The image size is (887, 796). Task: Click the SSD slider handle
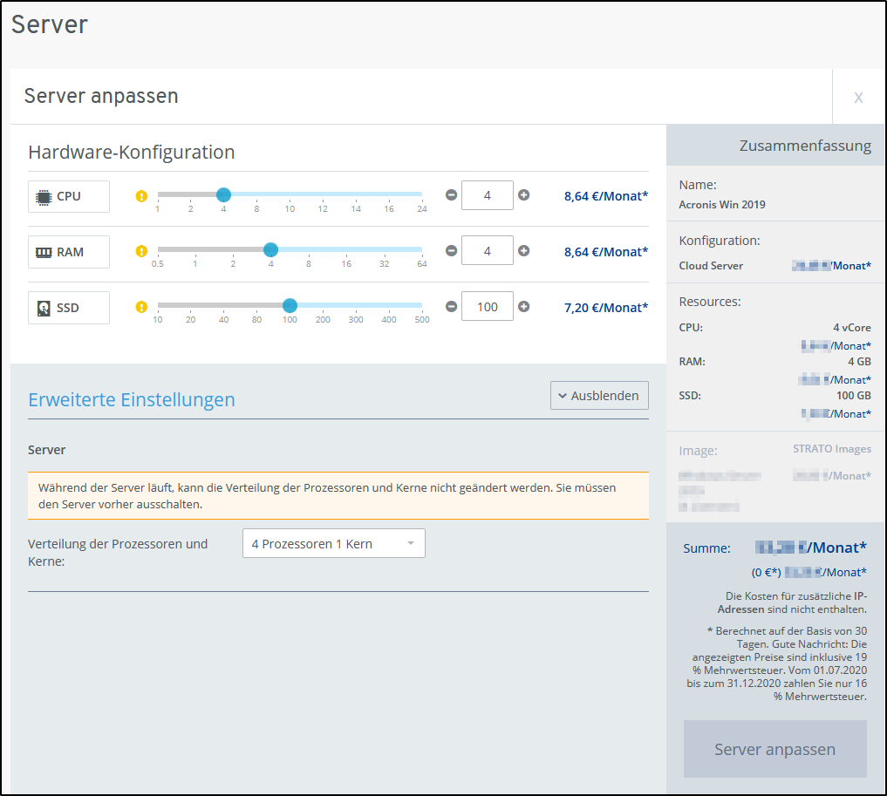(290, 305)
